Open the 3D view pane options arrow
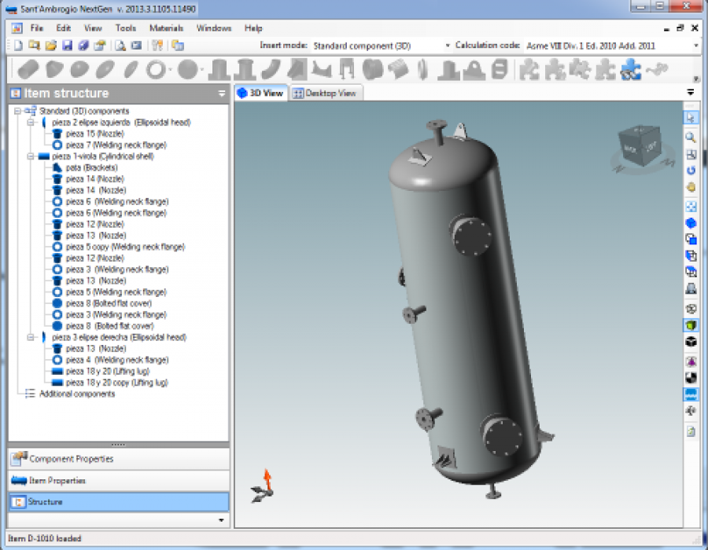This screenshot has height=550, width=708. [x=691, y=93]
